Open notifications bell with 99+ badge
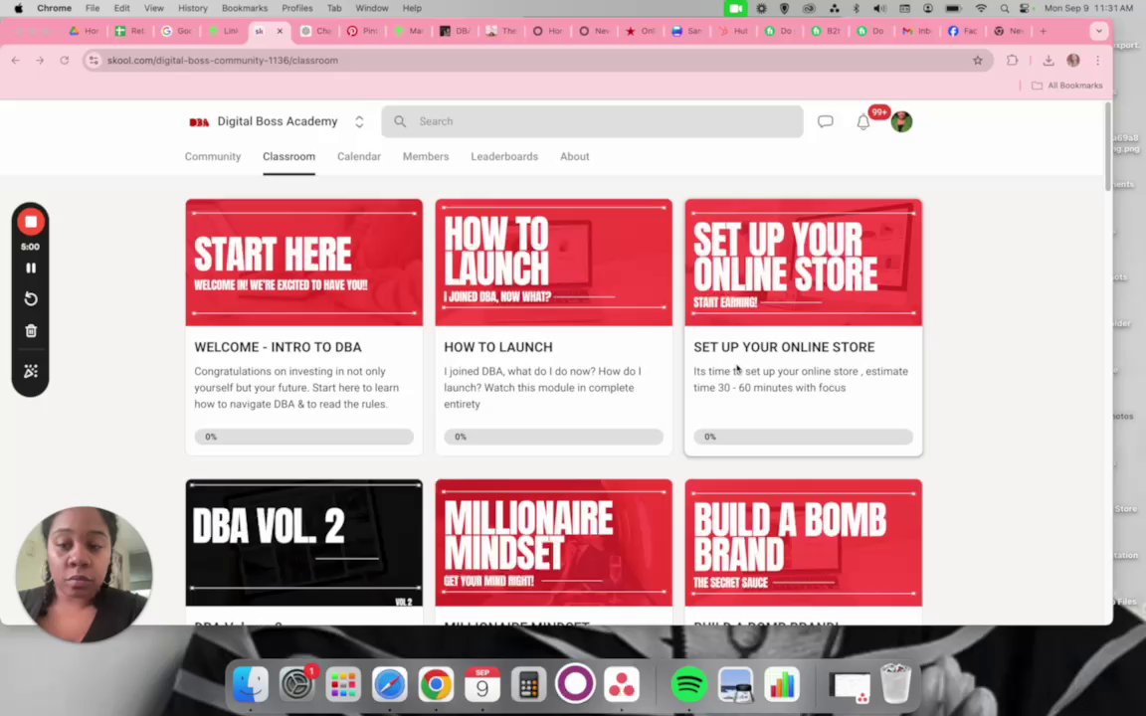The image size is (1146, 716). click(863, 122)
